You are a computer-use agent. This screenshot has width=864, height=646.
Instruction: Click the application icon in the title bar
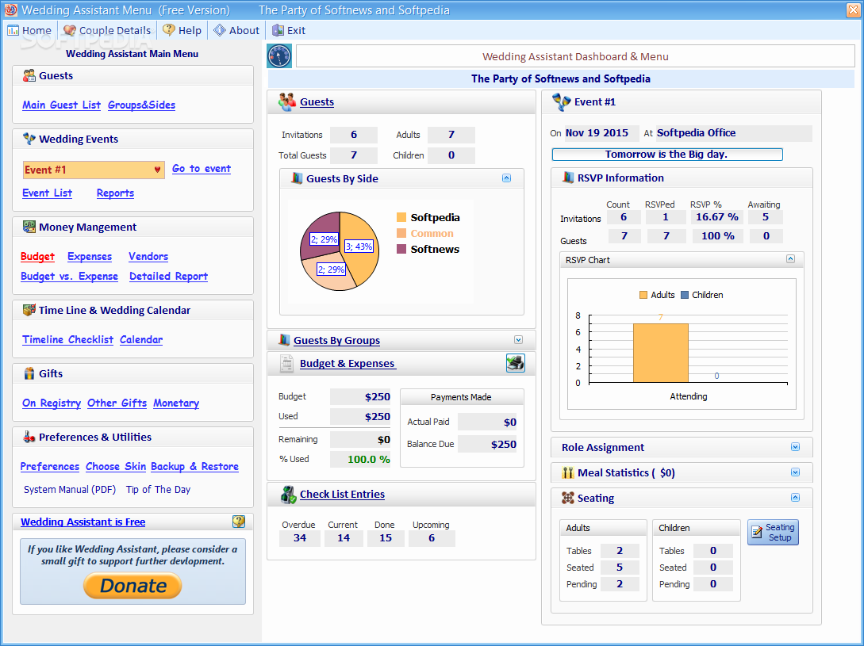tap(10, 10)
